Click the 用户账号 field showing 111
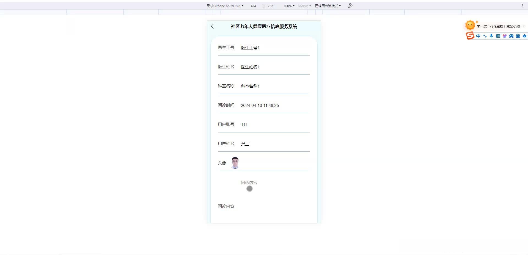 244,124
